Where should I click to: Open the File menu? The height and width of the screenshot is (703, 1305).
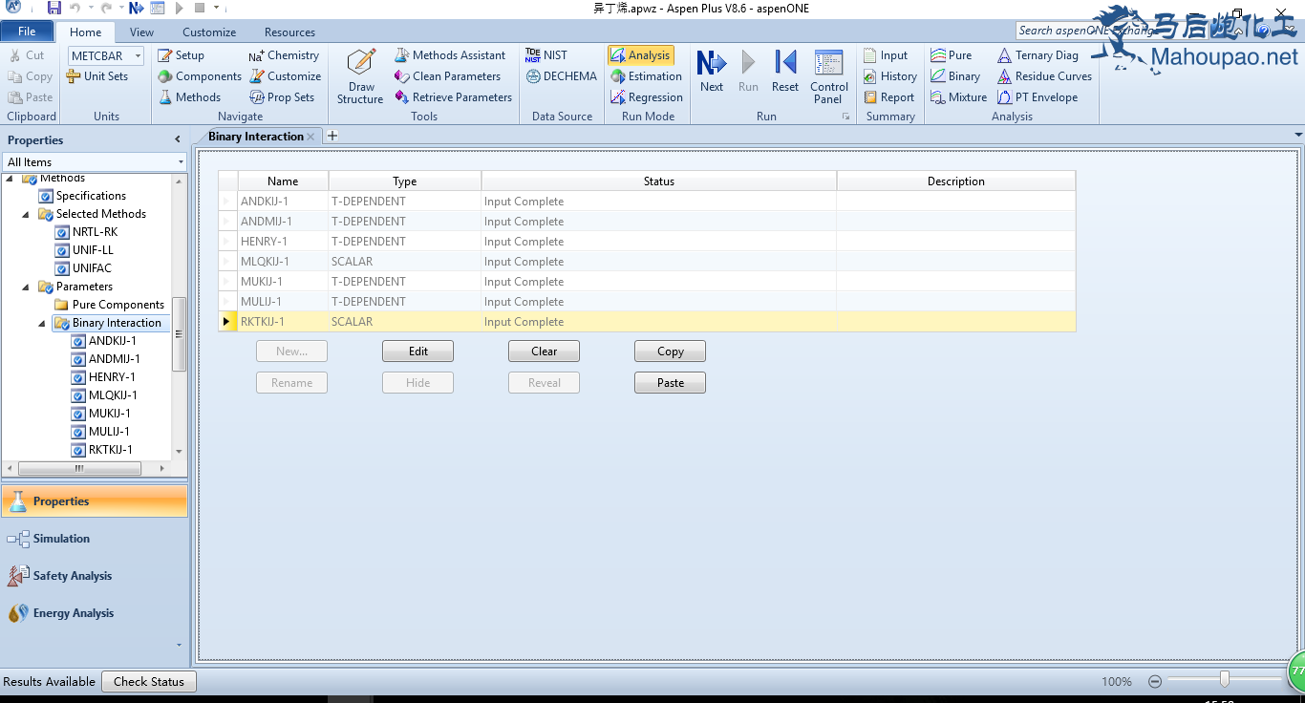[x=27, y=32]
